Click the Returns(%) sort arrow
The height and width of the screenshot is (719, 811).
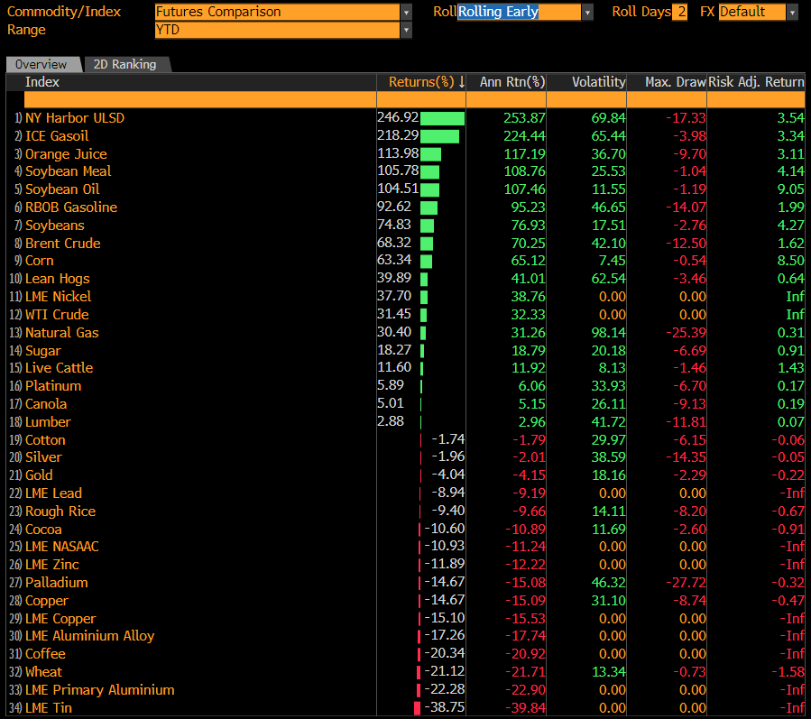(x=462, y=82)
